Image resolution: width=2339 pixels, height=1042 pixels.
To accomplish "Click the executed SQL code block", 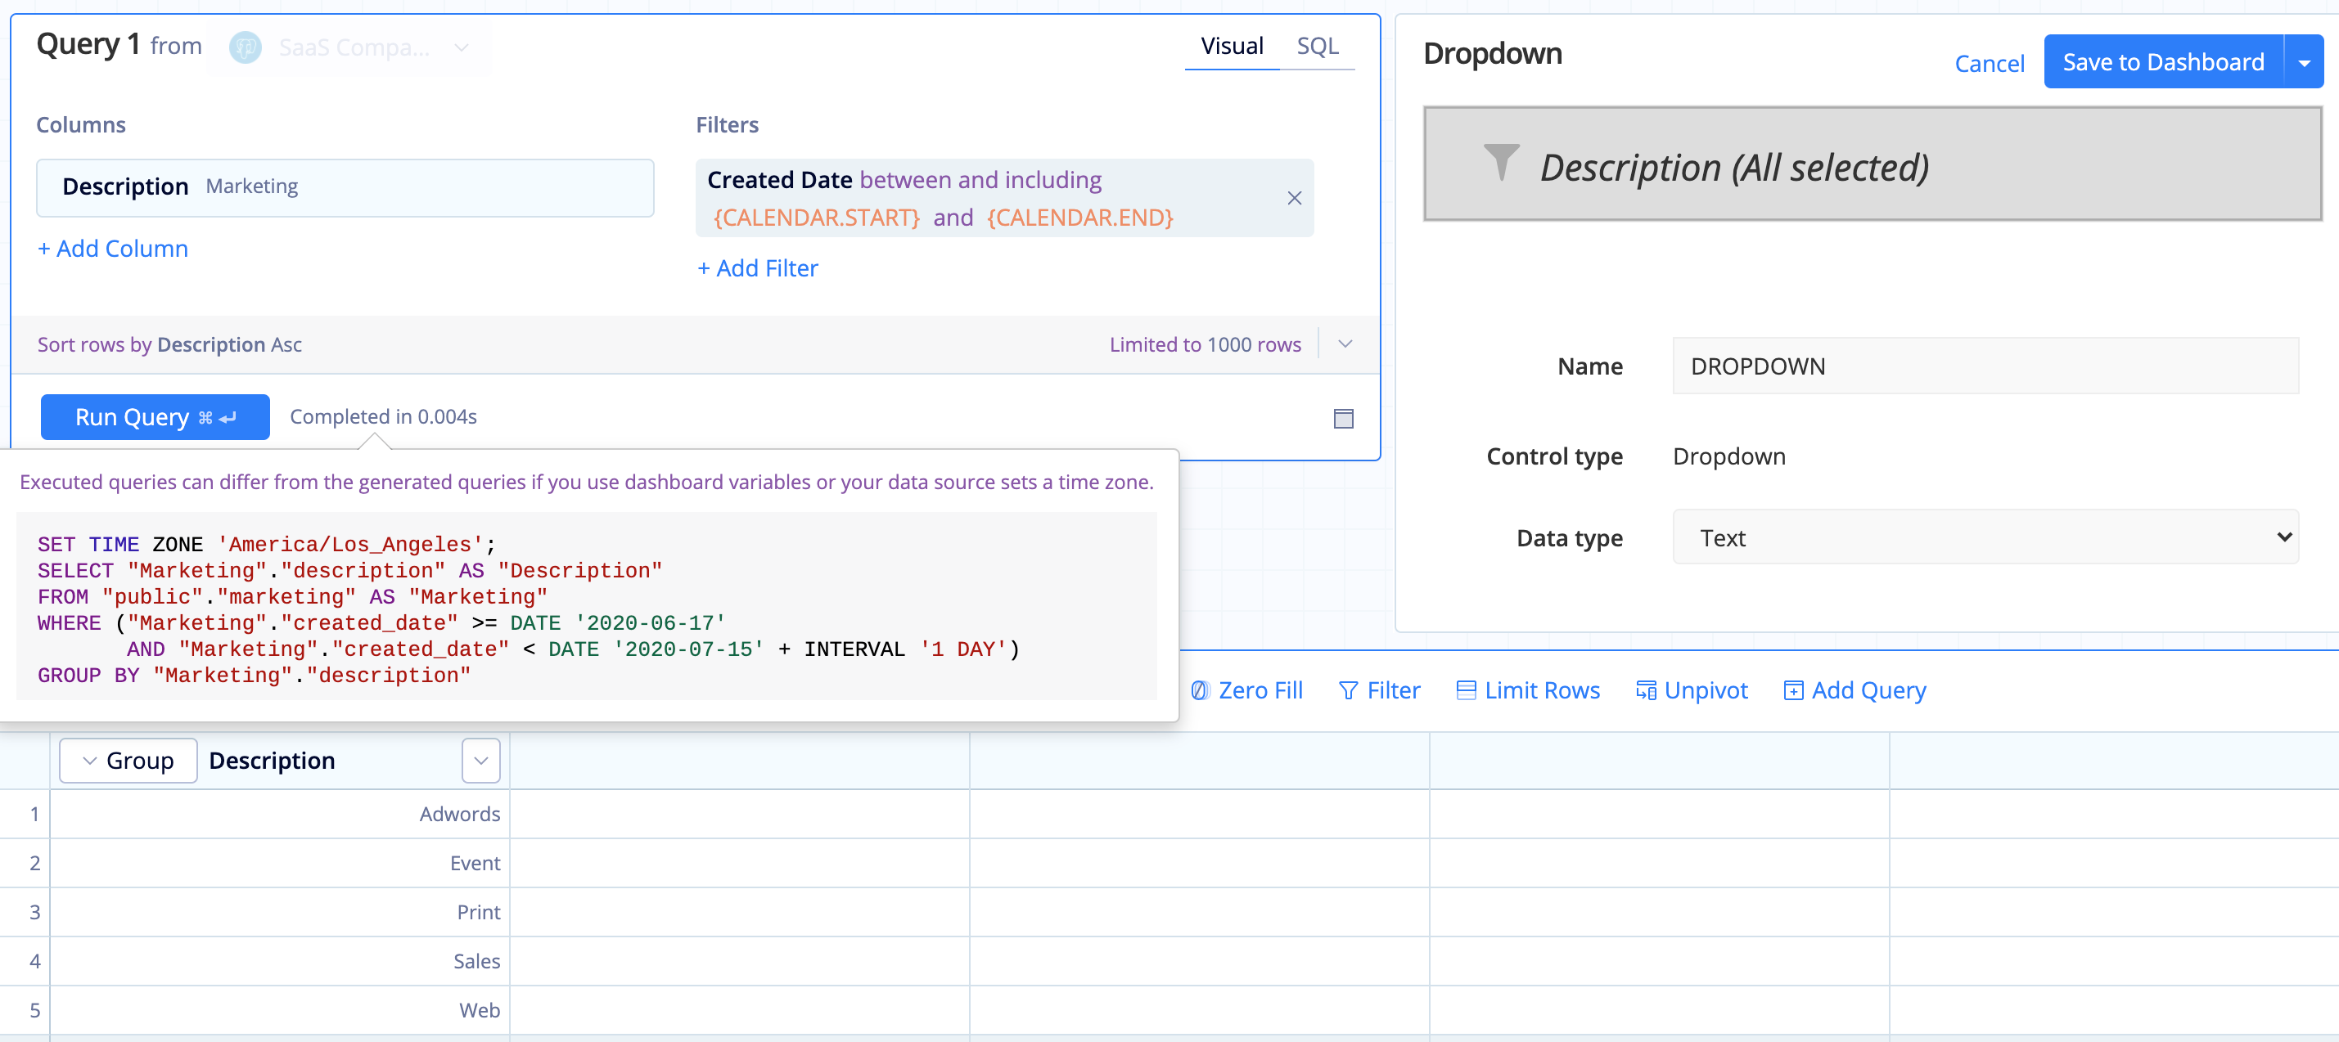I will pos(587,606).
